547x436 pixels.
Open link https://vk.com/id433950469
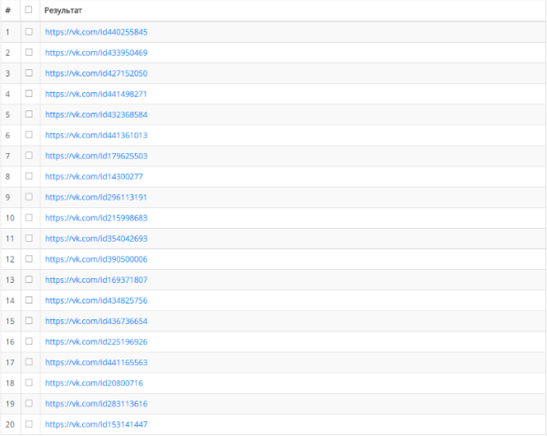coord(97,53)
